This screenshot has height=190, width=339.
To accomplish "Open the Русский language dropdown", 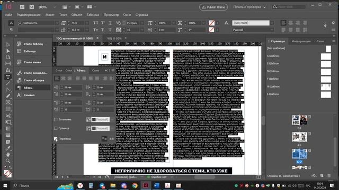I will [272, 30].
